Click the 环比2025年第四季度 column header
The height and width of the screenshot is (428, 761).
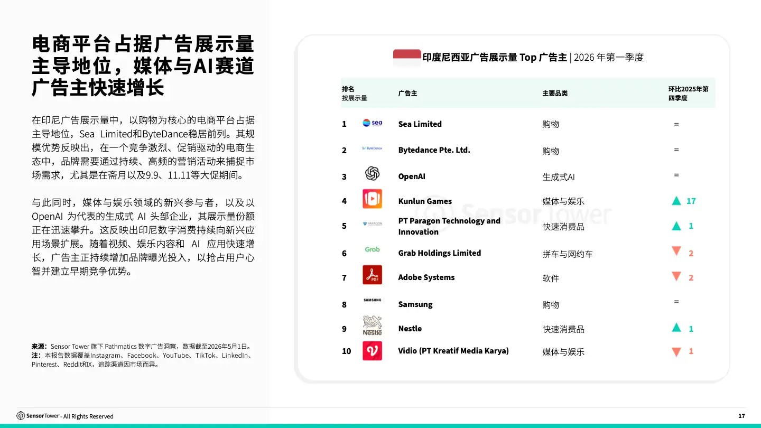point(688,94)
